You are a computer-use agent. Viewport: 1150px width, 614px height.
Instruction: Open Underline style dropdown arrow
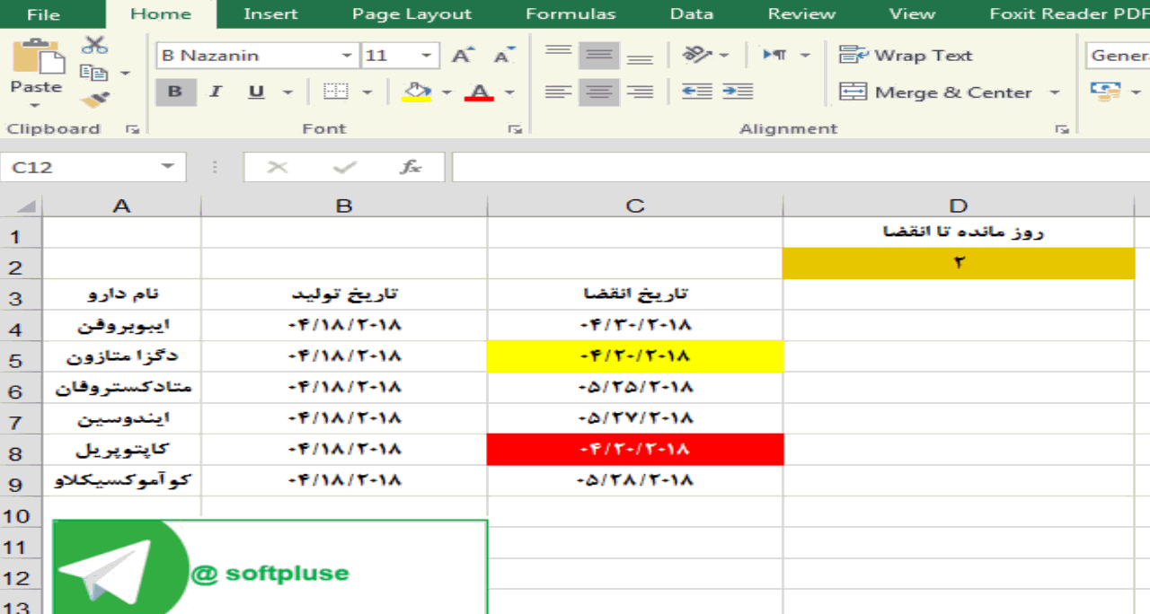pyautogui.click(x=287, y=92)
